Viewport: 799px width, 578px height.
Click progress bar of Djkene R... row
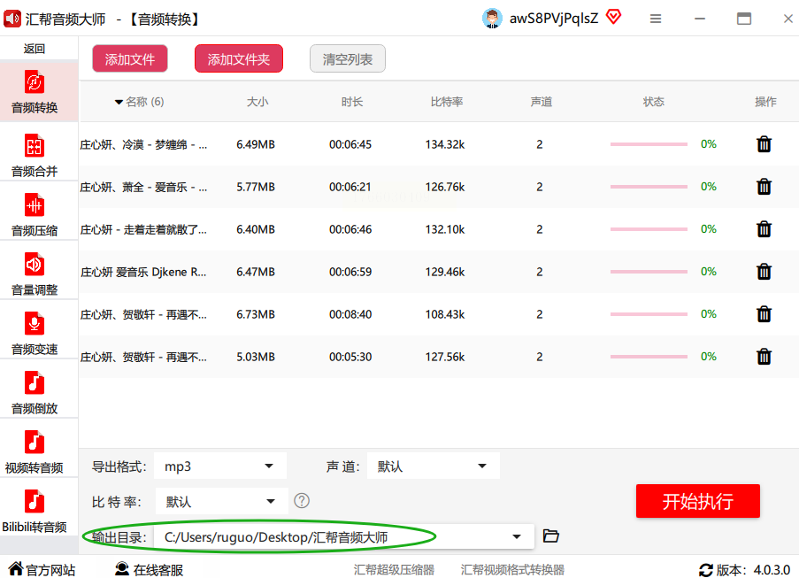[x=649, y=272]
